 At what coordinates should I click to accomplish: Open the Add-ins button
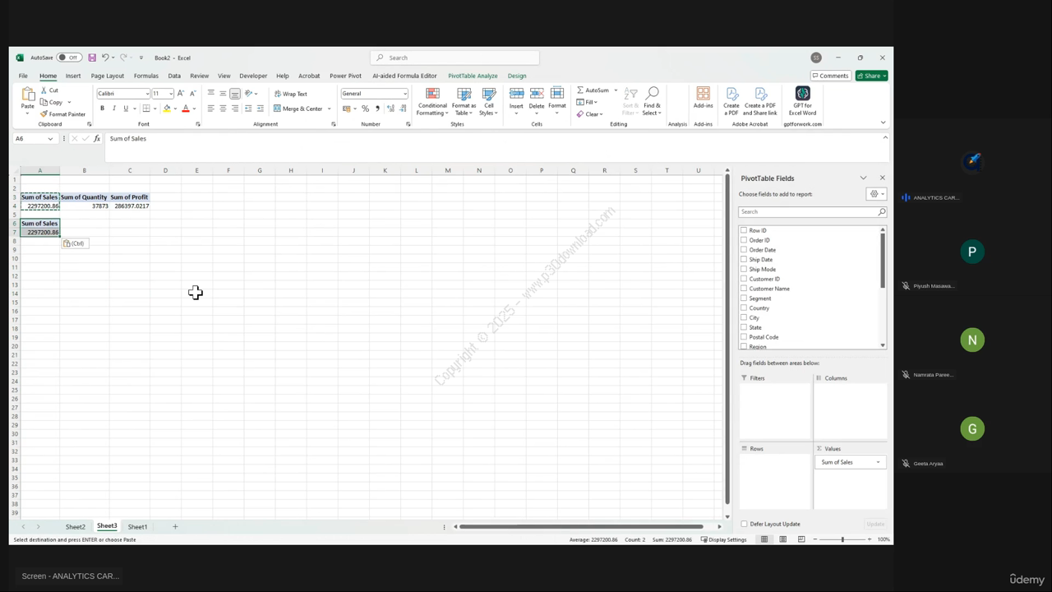(704, 98)
